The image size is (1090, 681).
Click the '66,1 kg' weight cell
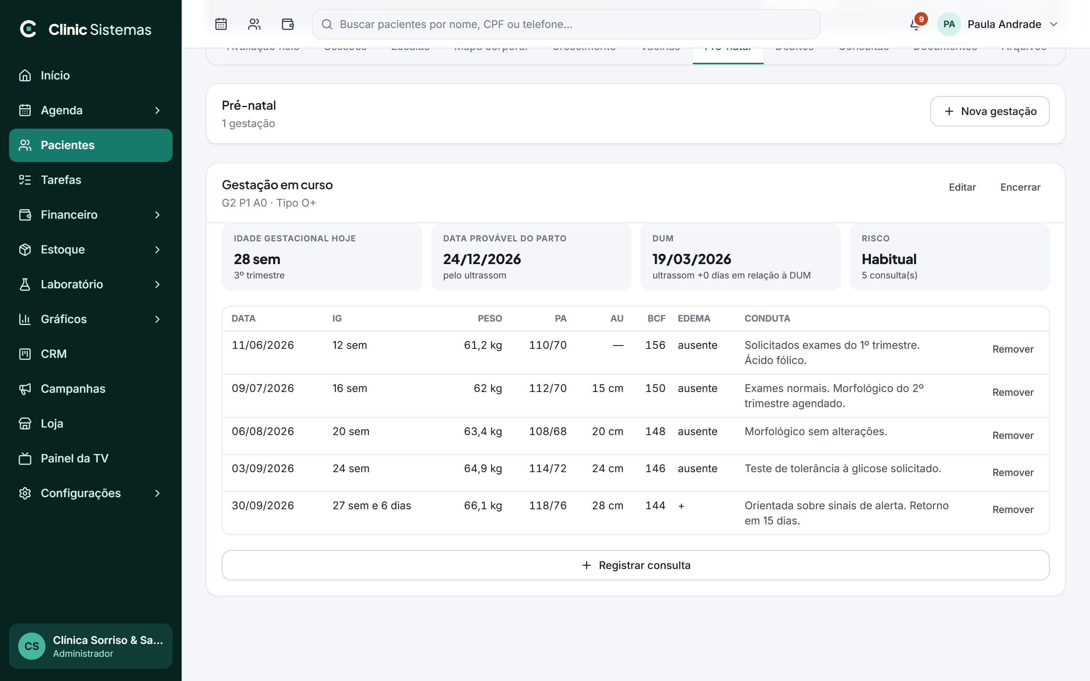pos(483,506)
